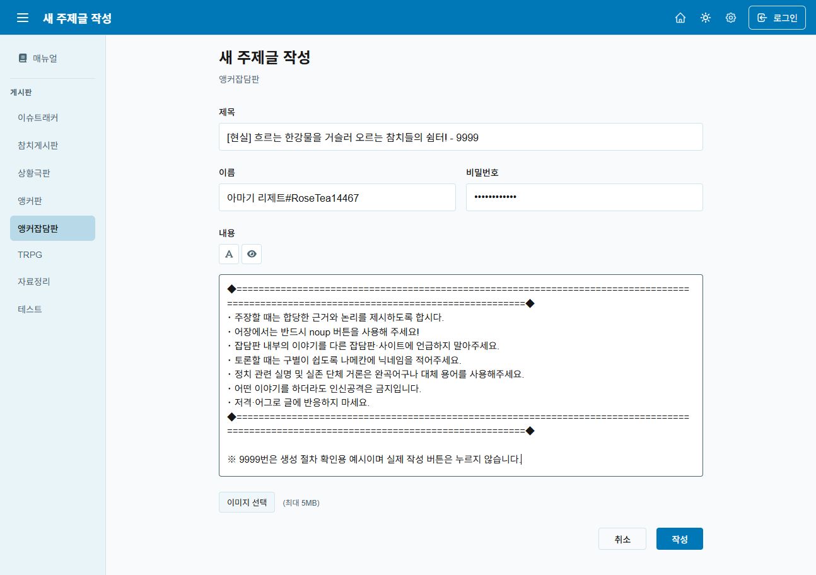816x575 pixels.
Task: Click the 로그인 button
Action: click(x=777, y=18)
